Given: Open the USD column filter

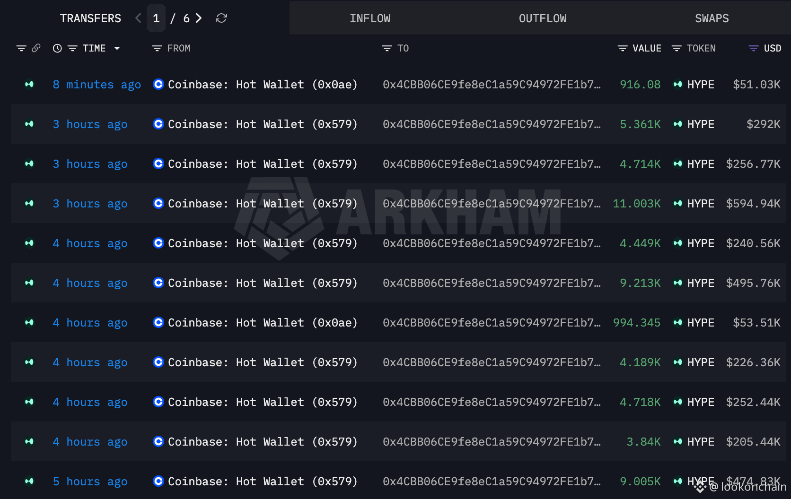Looking at the screenshot, I should coord(754,48).
